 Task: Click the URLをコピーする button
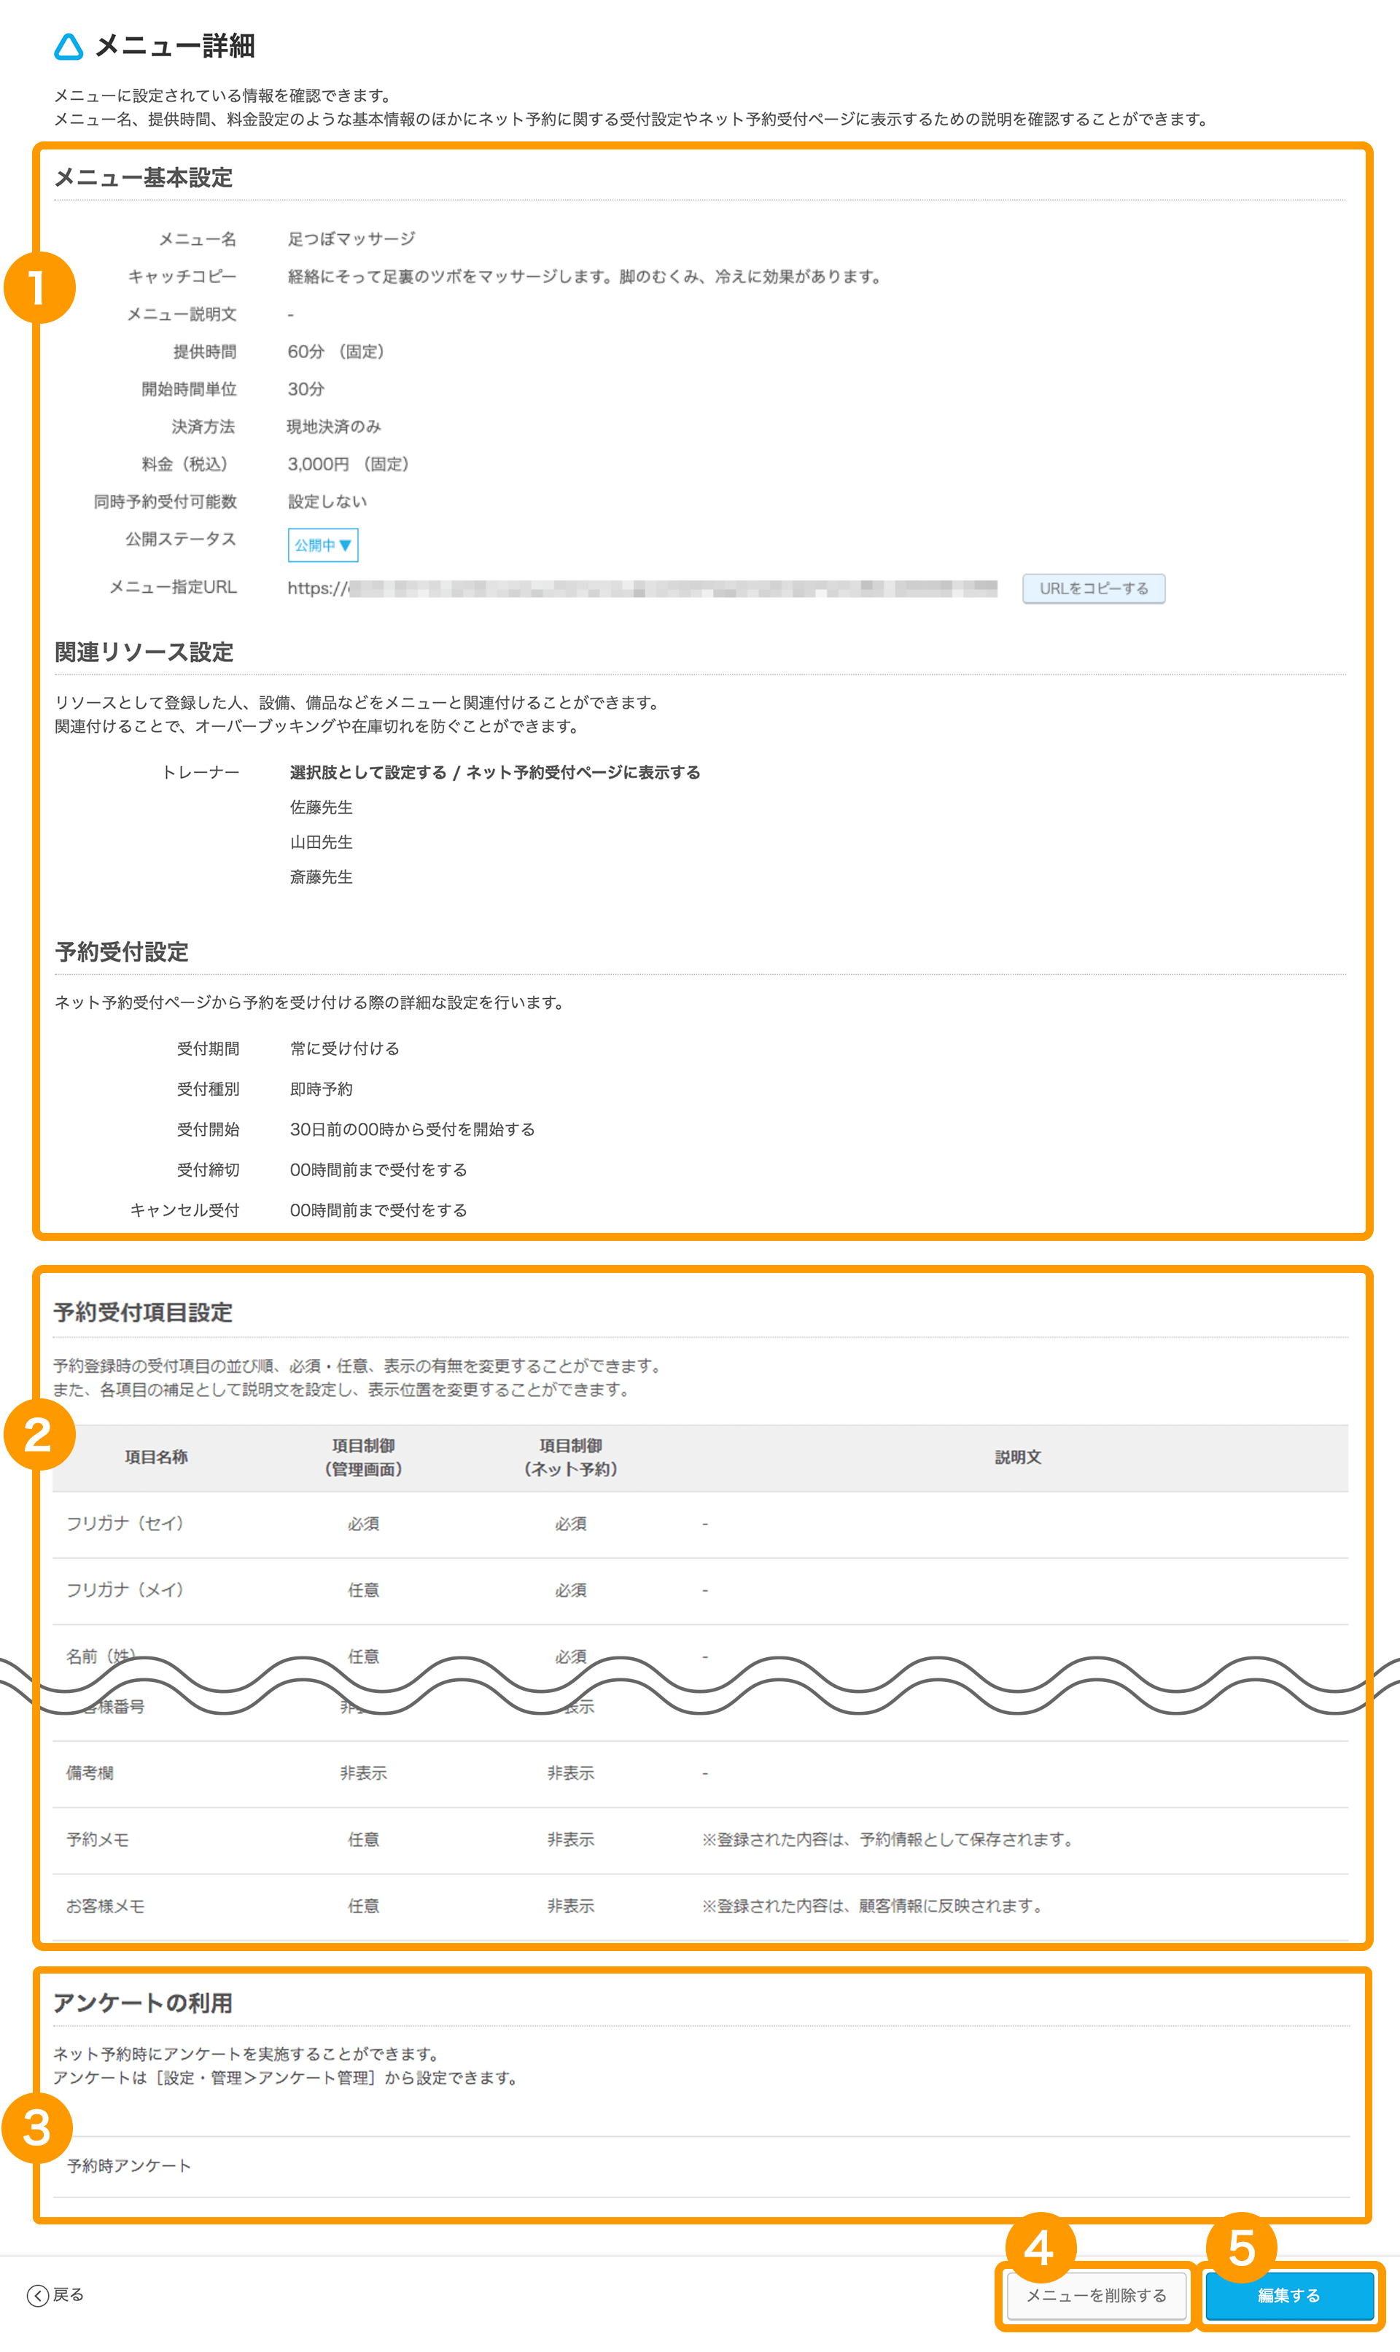[1092, 588]
